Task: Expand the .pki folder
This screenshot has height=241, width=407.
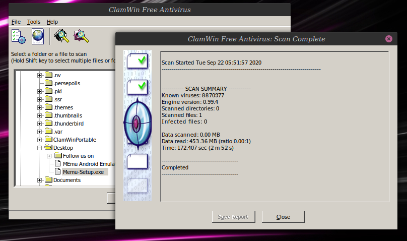Action: [x=39, y=91]
